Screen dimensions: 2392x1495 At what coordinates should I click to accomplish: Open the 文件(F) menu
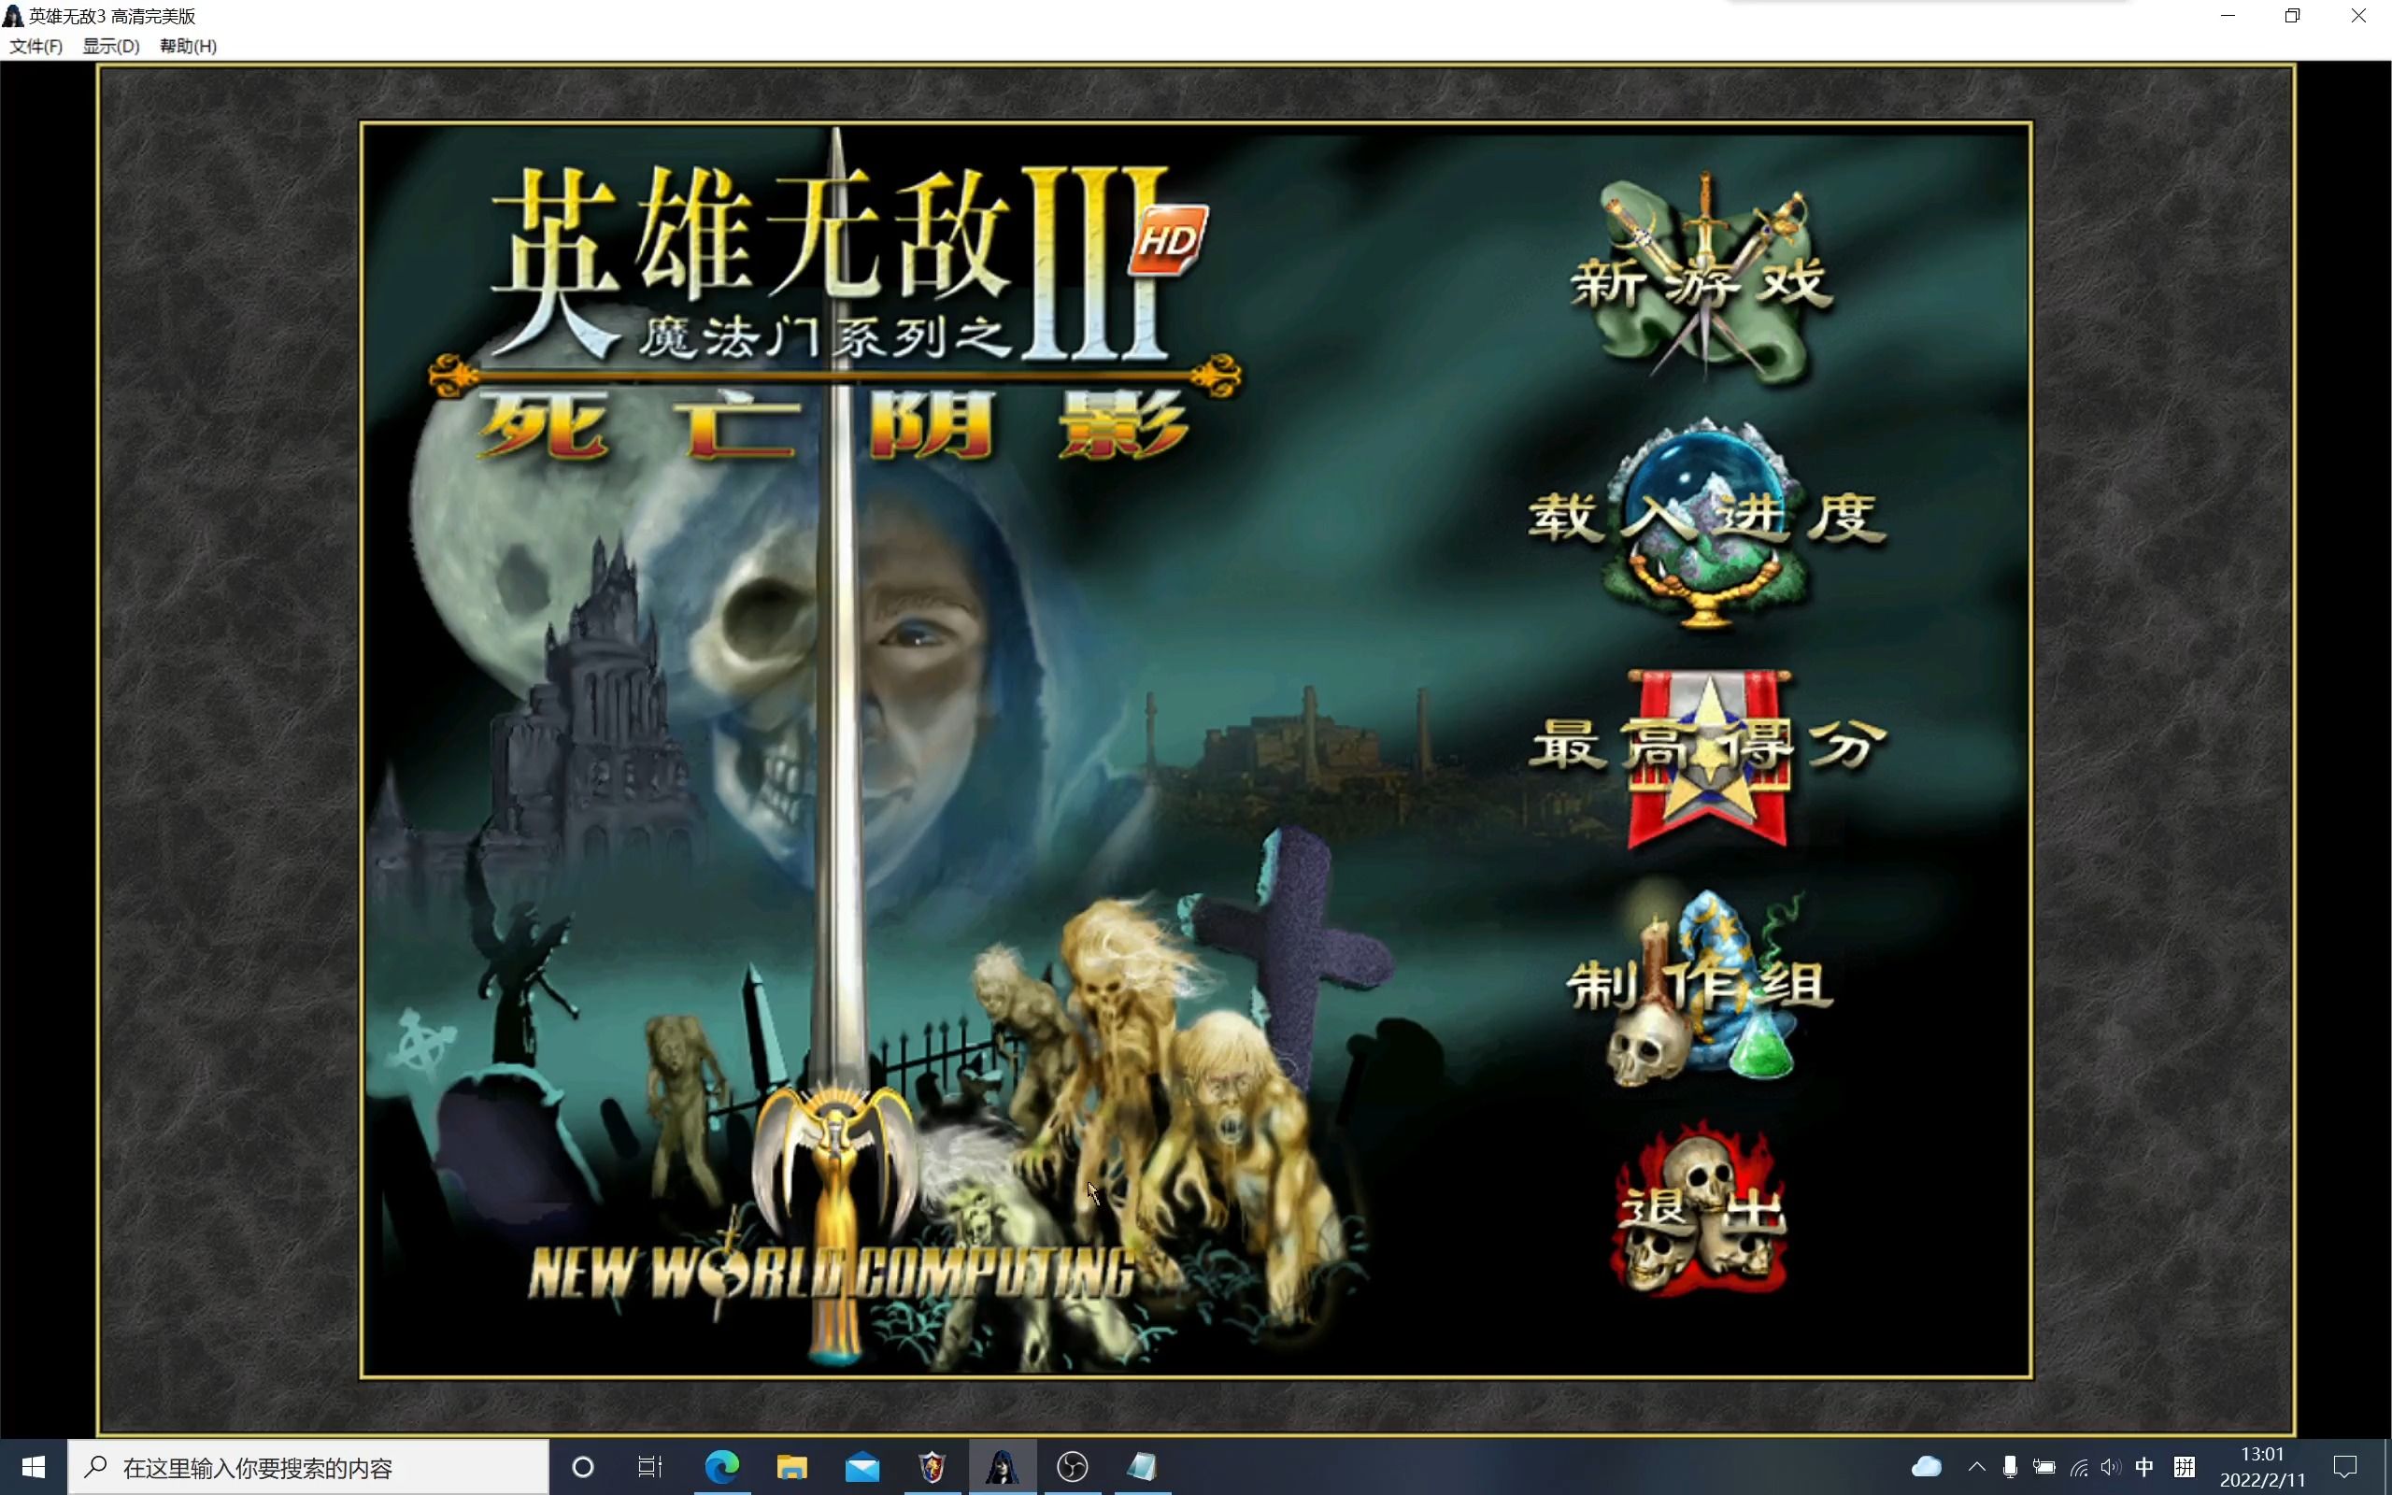coord(36,47)
